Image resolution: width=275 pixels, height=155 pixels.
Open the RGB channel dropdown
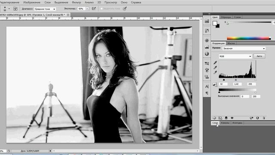[x=235, y=56]
